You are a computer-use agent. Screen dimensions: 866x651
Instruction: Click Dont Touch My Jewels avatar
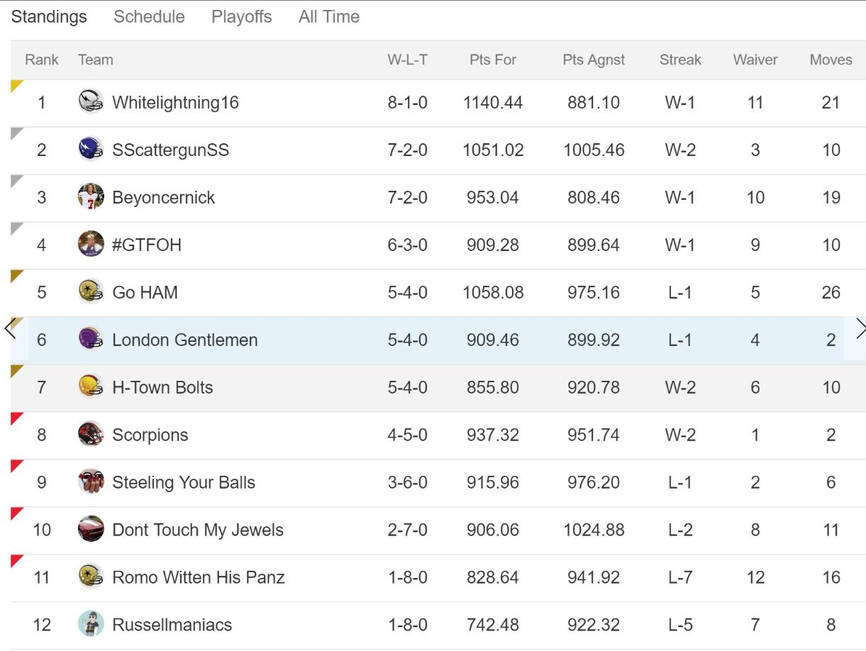(91, 530)
